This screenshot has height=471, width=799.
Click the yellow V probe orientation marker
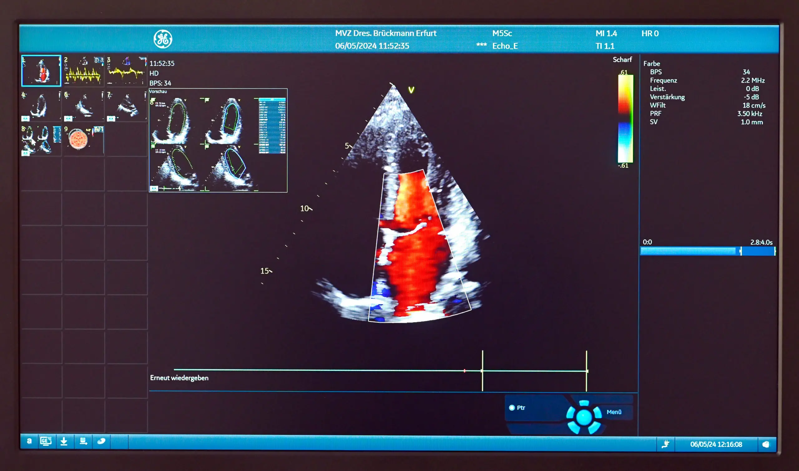(411, 90)
